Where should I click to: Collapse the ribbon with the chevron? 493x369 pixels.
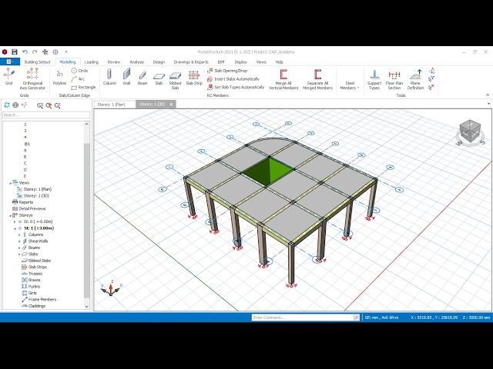click(x=488, y=95)
